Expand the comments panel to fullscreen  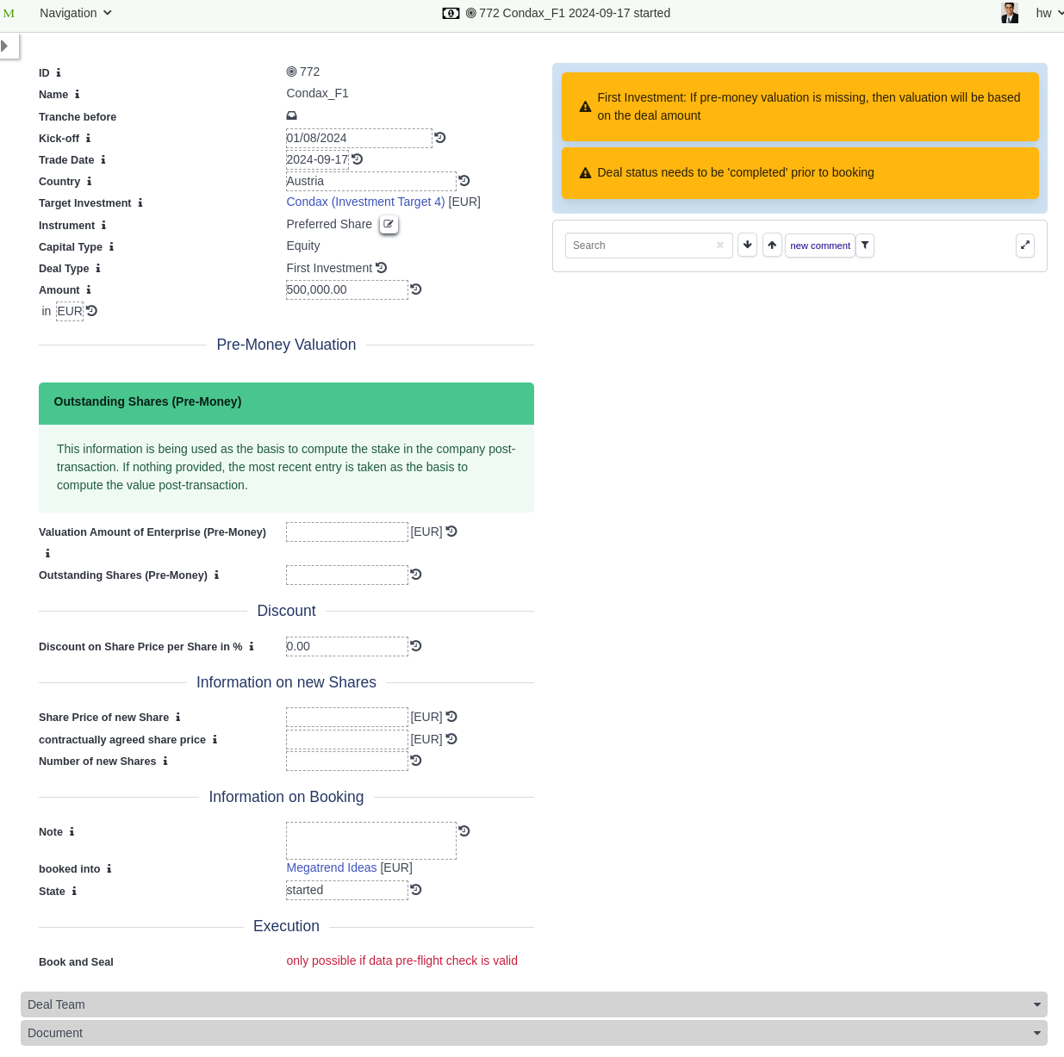coord(1024,246)
